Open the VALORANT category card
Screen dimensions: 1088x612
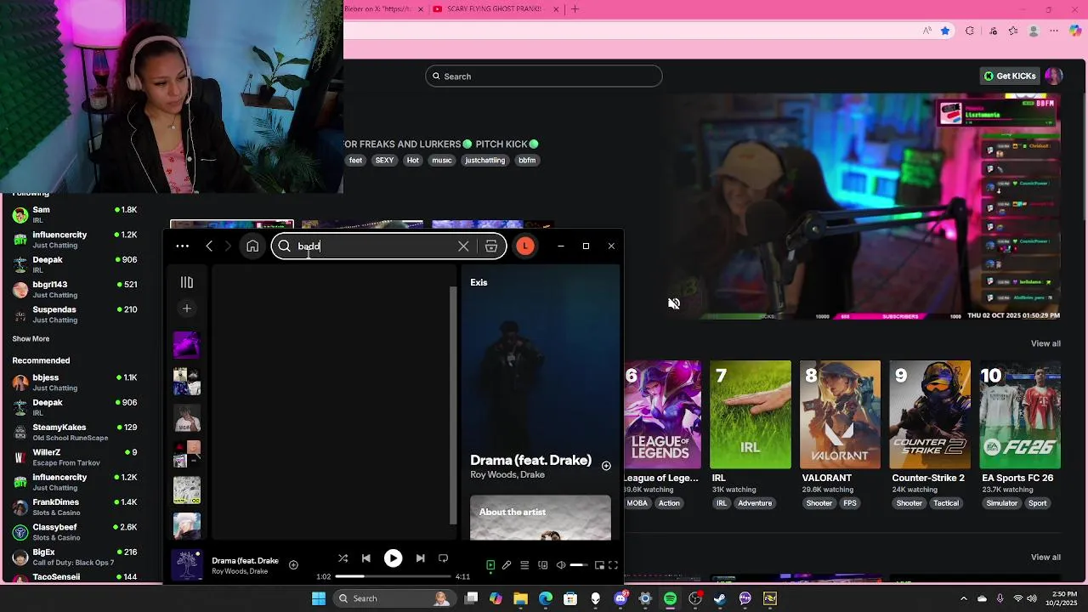point(840,415)
